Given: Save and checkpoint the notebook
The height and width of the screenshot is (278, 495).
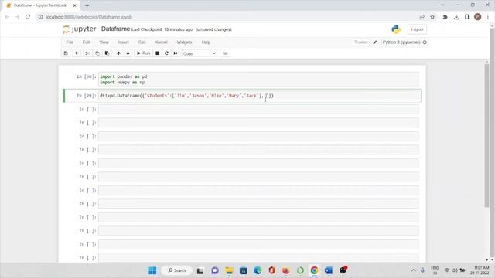Looking at the screenshot, I should 66,53.
